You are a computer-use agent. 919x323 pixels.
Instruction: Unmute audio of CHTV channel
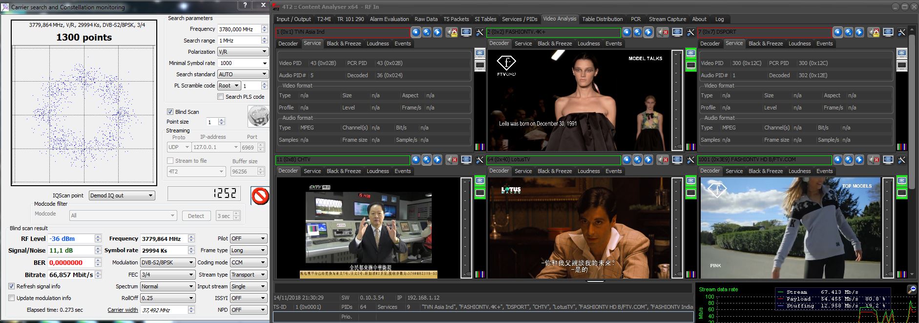452,160
